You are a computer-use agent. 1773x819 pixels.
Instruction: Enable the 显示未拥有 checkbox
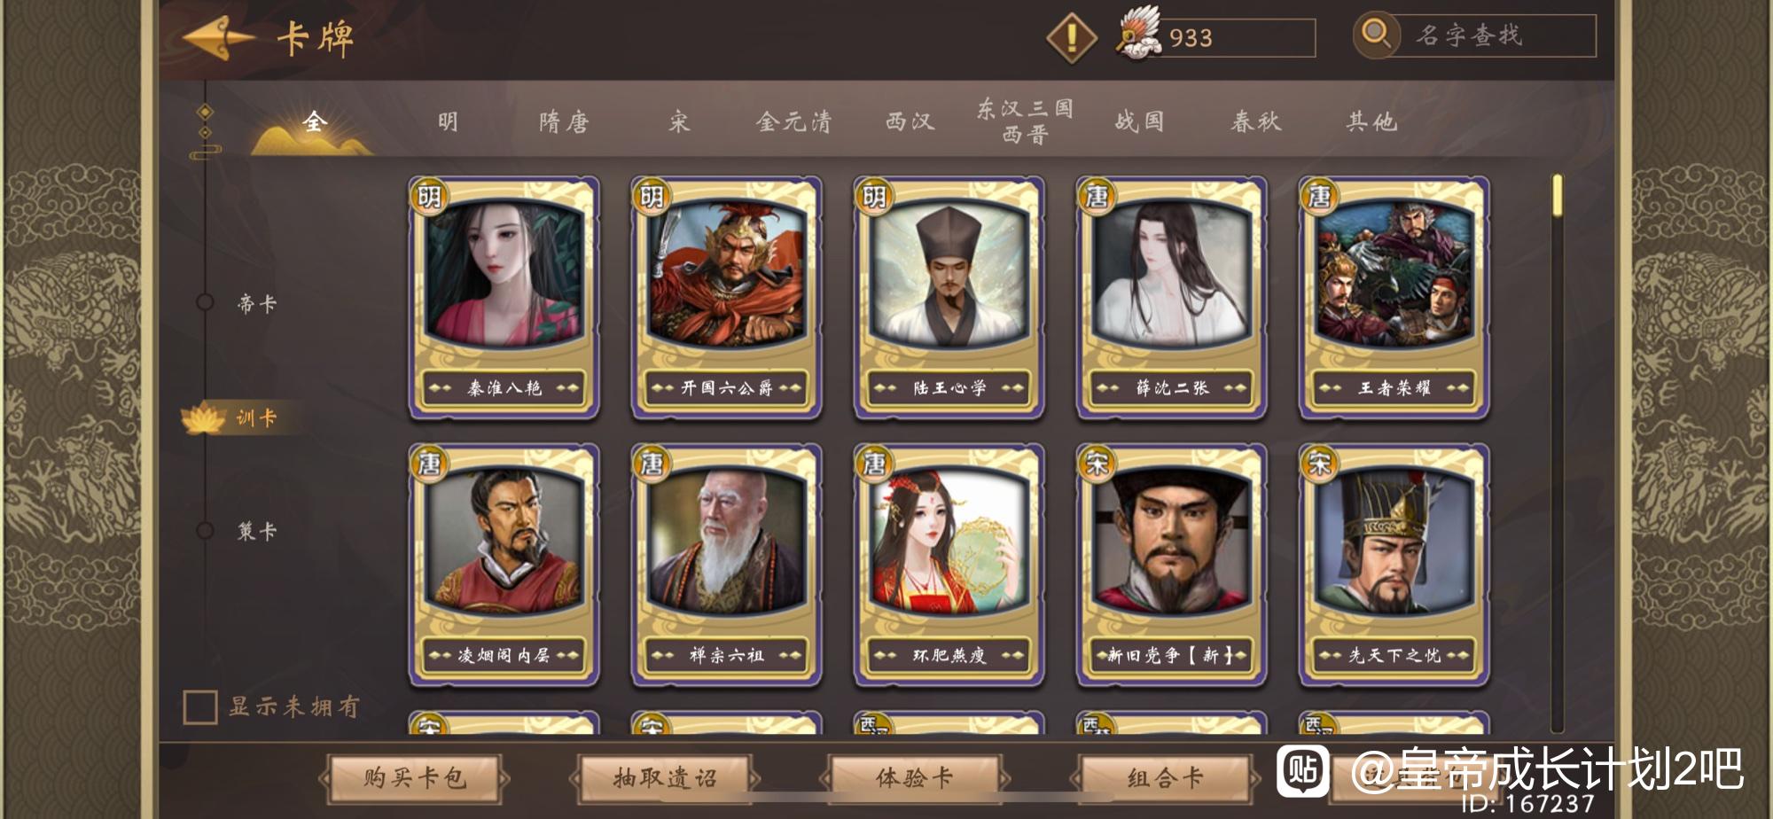pyautogui.click(x=200, y=707)
